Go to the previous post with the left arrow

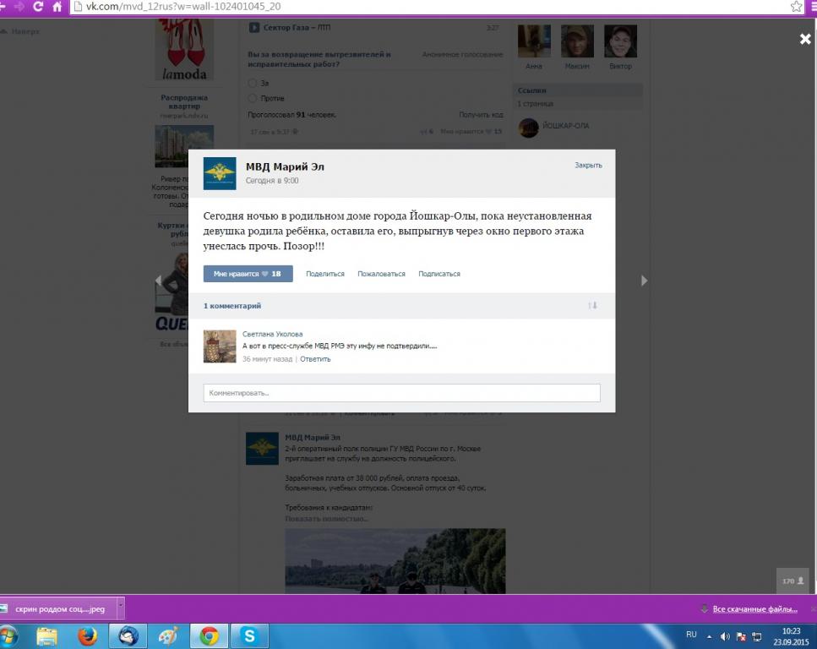(x=157, y=281)
